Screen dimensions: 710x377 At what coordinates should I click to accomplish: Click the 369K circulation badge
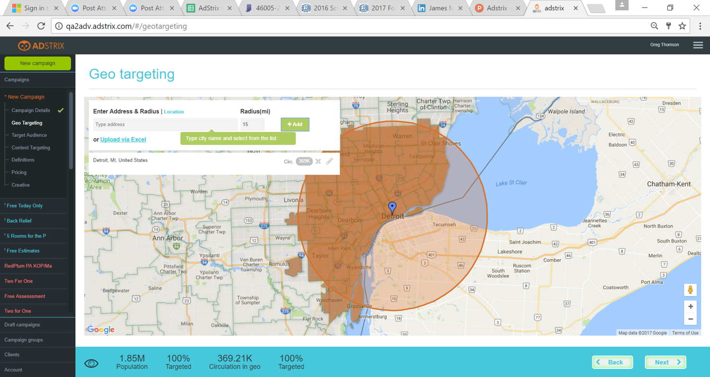point(304,161)
